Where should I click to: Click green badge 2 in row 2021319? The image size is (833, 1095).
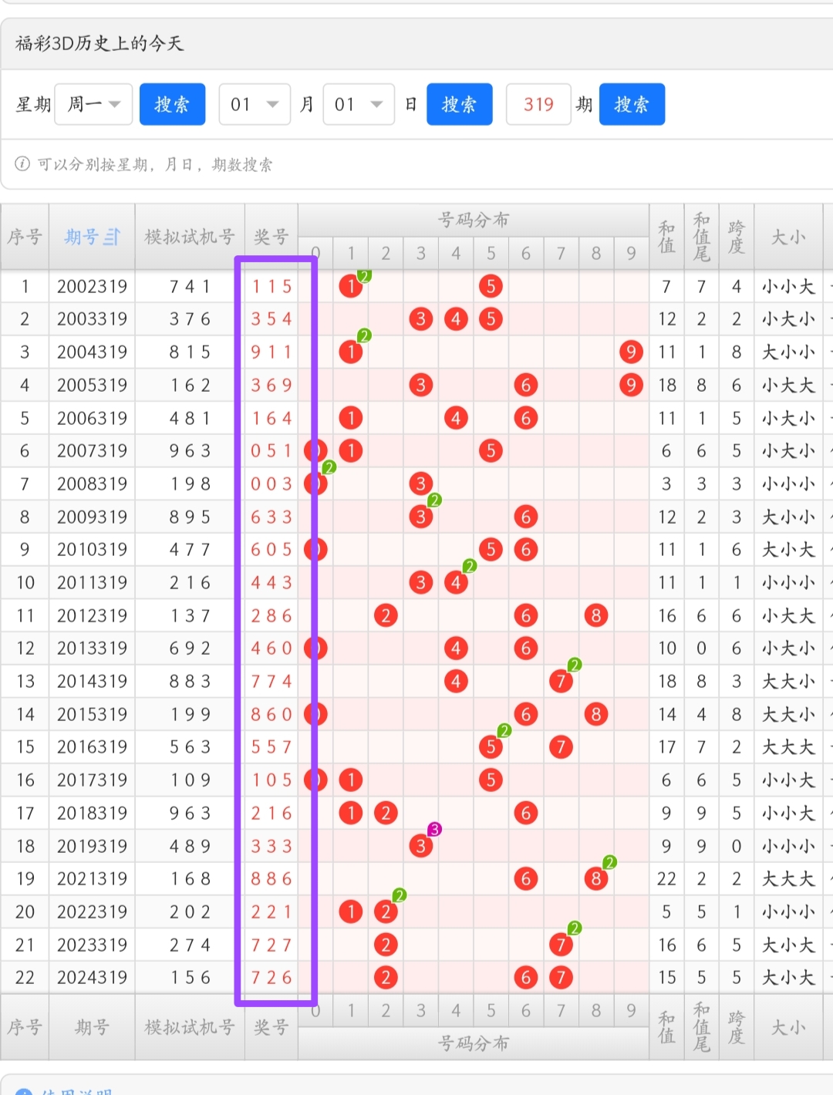pyautogui.click(x=610, y=863)
